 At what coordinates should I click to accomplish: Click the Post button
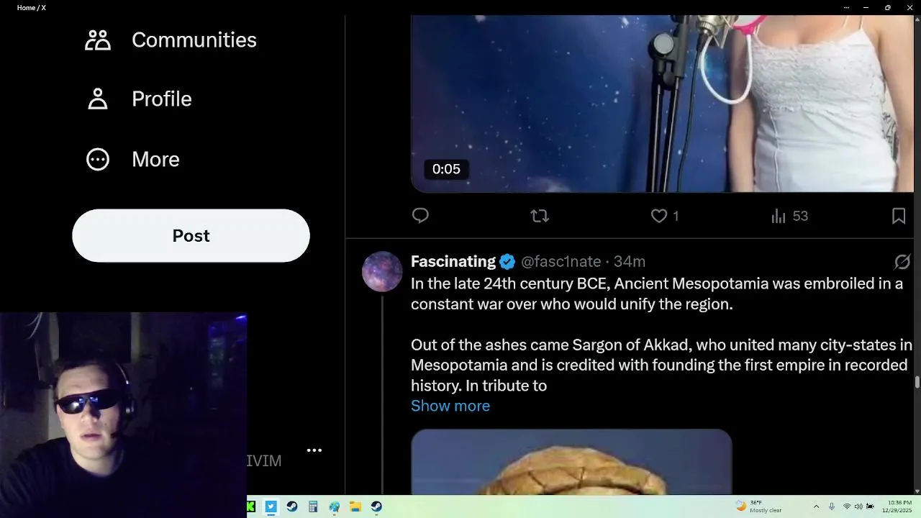click(191, 235)
